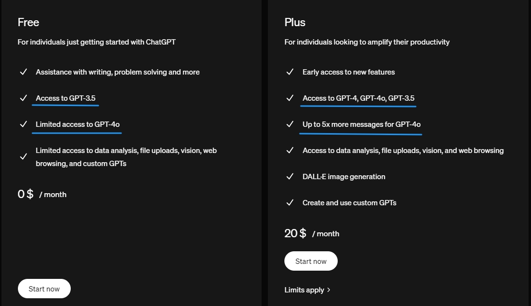Open the Limits apply link

(304, 290)
